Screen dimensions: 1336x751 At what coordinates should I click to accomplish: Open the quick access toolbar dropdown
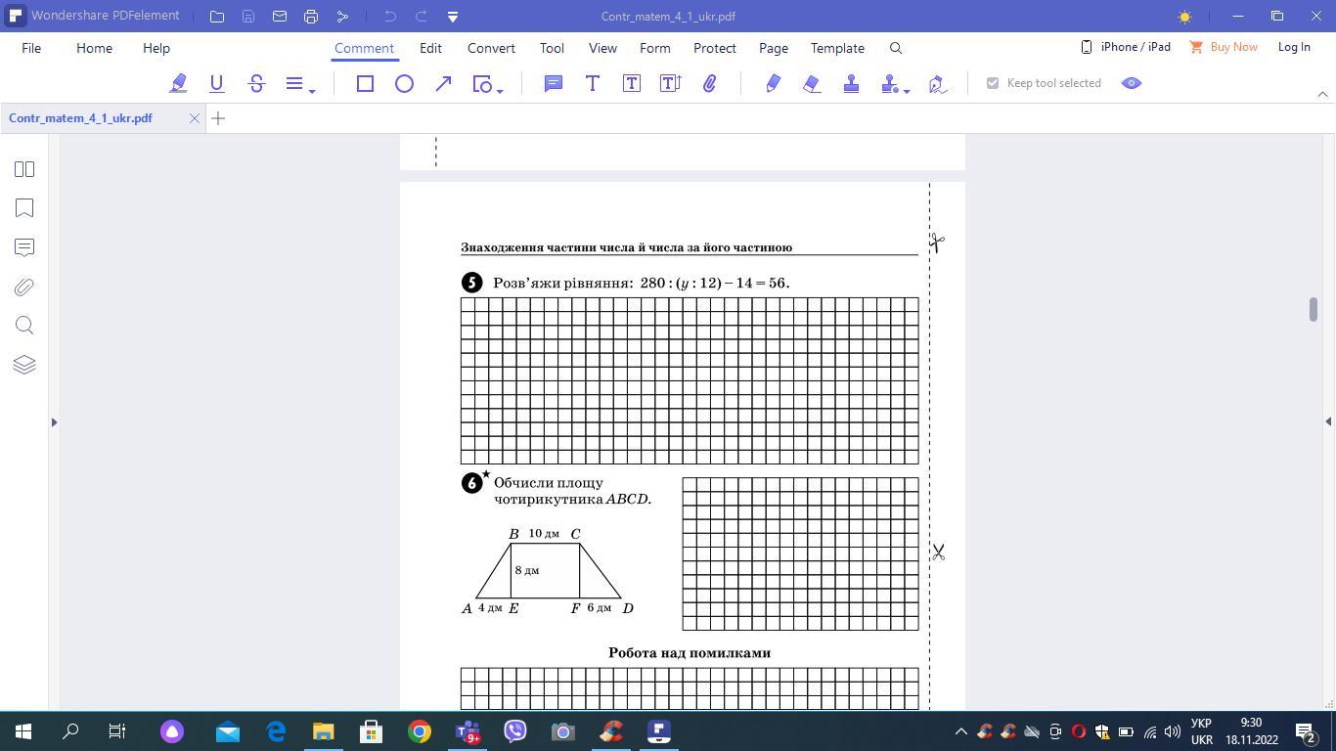[x=453, y=17]
